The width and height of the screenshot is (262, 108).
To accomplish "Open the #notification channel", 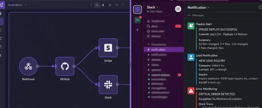I will coord(164,49).
